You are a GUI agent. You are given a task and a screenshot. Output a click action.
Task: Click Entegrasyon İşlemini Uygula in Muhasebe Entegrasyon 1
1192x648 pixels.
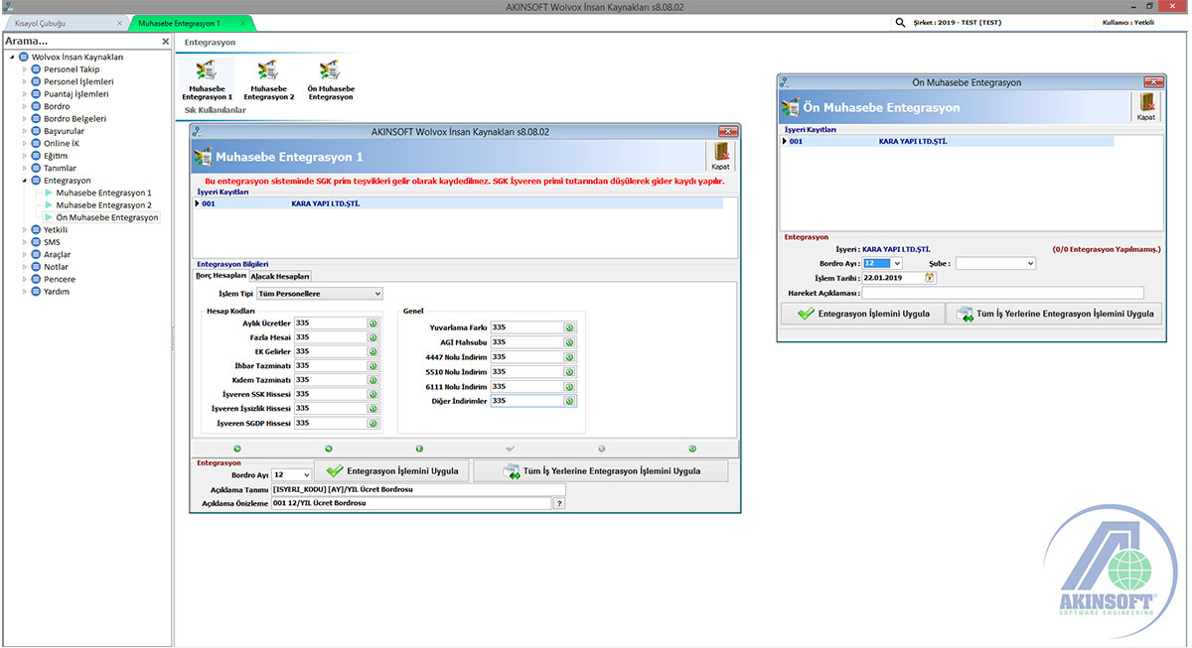(392, 470)
